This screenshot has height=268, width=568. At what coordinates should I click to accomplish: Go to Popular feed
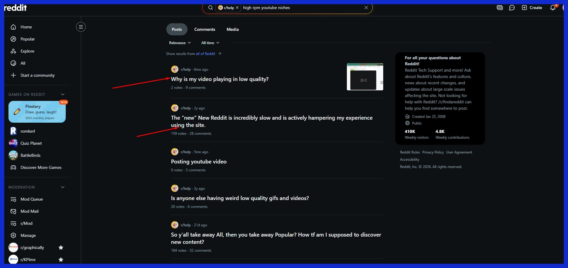(x=28, y=39)
